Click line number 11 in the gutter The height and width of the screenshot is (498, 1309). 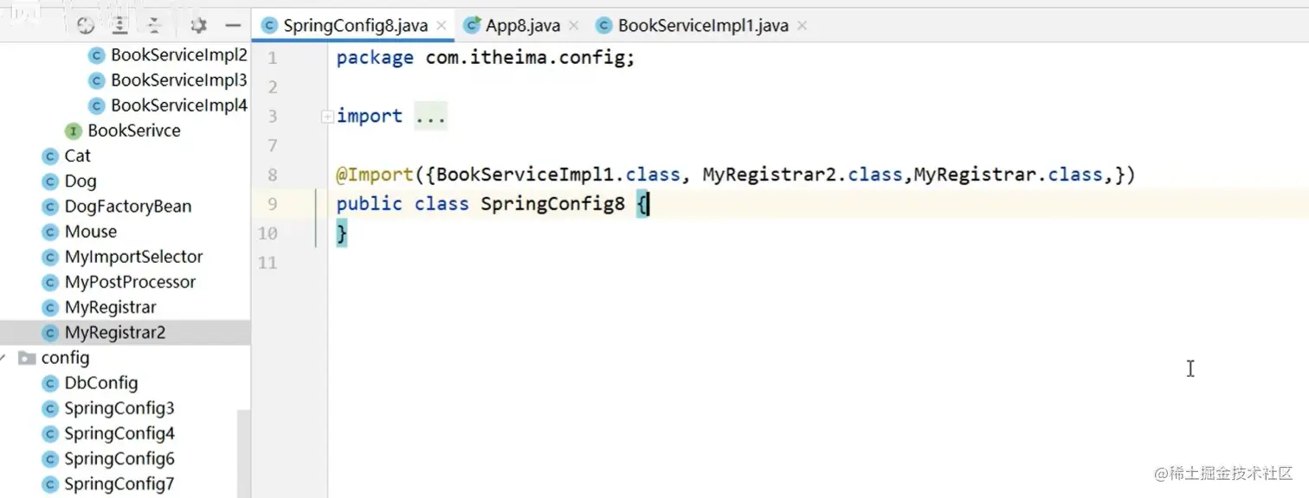[268, 263]
